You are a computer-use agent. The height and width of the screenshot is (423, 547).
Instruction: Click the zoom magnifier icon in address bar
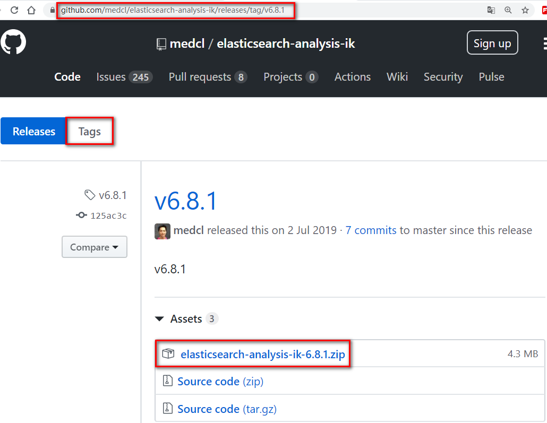(508, 10)
